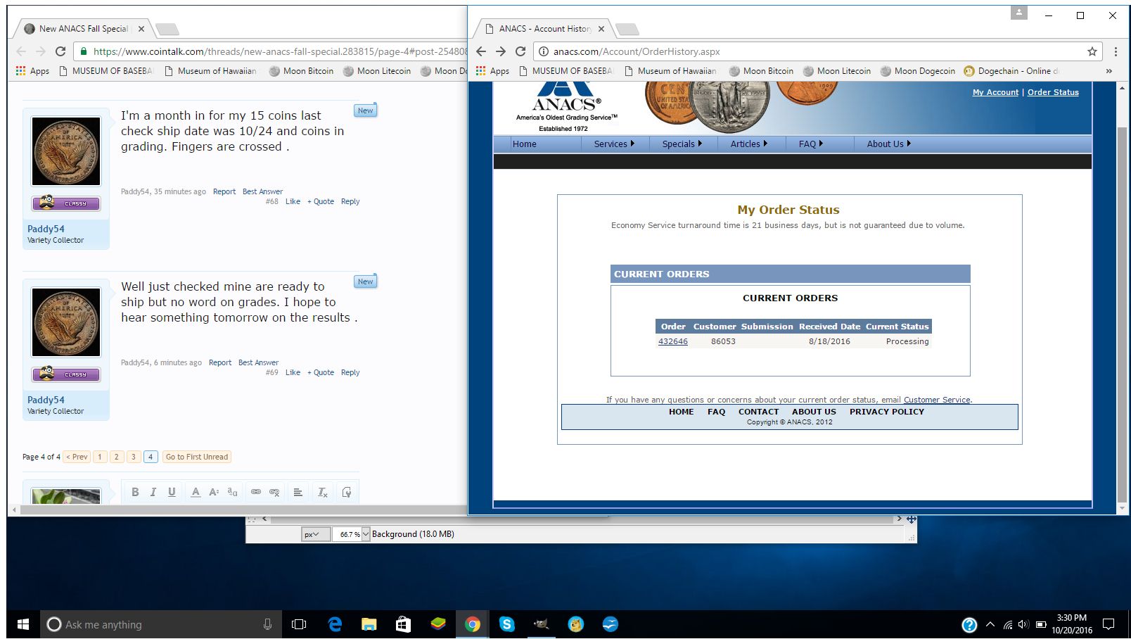Image resolution: width=1131 pixels, height=639 pixels.
Task: Click CONTACT in ANACS footer
Action: tap(758, 412)
